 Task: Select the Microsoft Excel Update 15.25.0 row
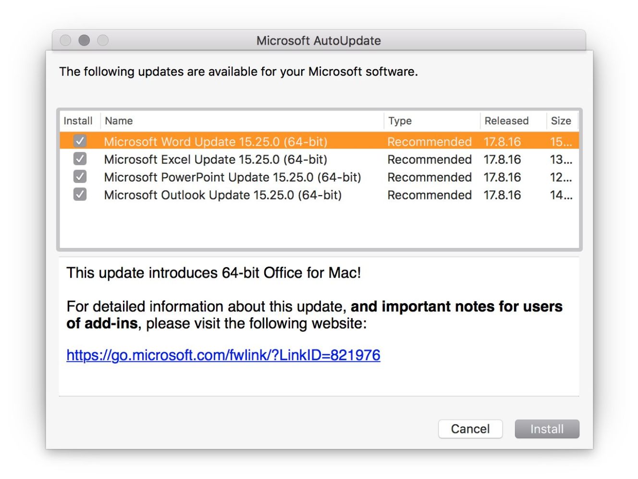pyautogui.click(x=319, y=159)
